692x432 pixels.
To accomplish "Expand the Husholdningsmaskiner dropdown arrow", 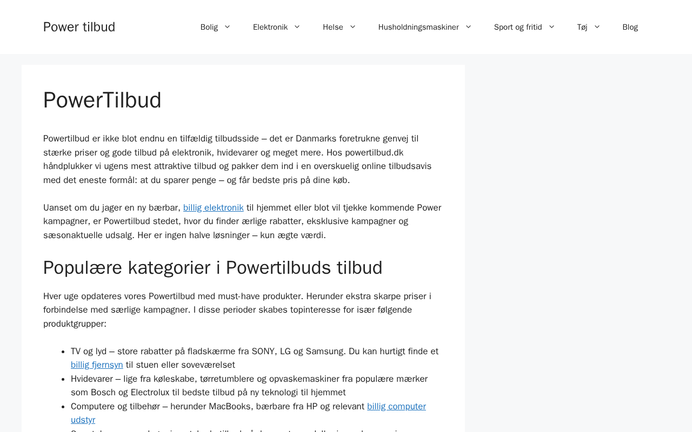I will (x=468, y=27).
